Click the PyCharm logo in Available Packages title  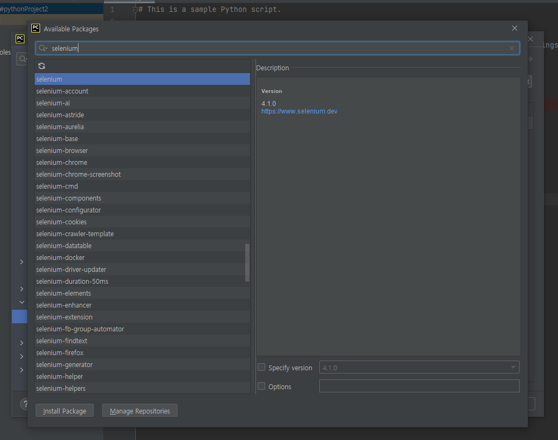36,28
